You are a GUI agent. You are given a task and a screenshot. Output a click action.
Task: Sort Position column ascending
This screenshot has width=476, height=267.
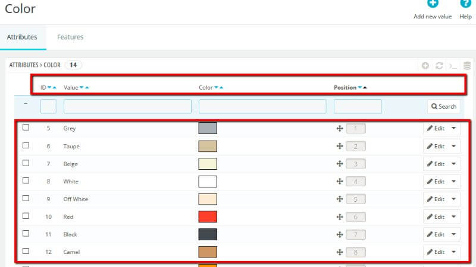(365, 87)
